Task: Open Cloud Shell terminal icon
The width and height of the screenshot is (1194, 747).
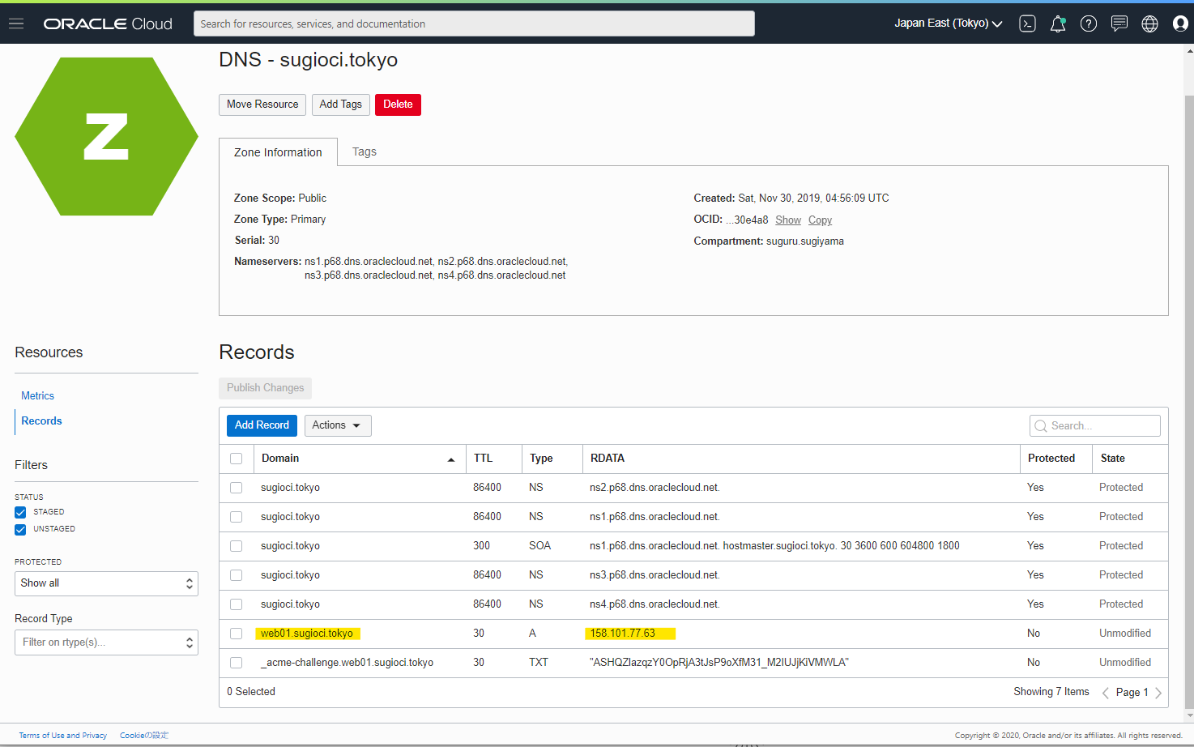Action: 1027,23
